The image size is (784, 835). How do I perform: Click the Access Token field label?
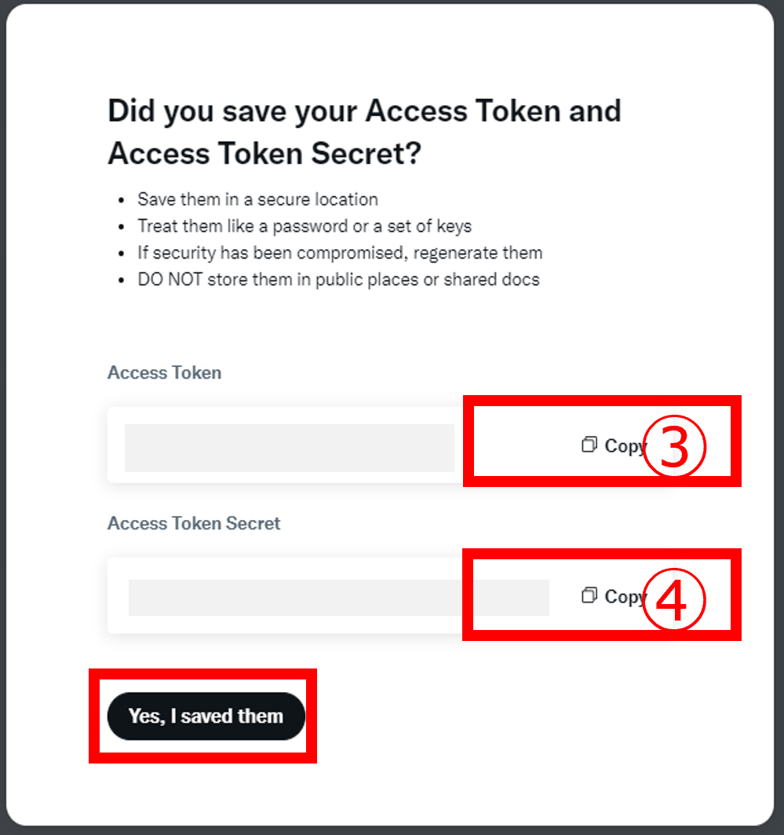164,373
